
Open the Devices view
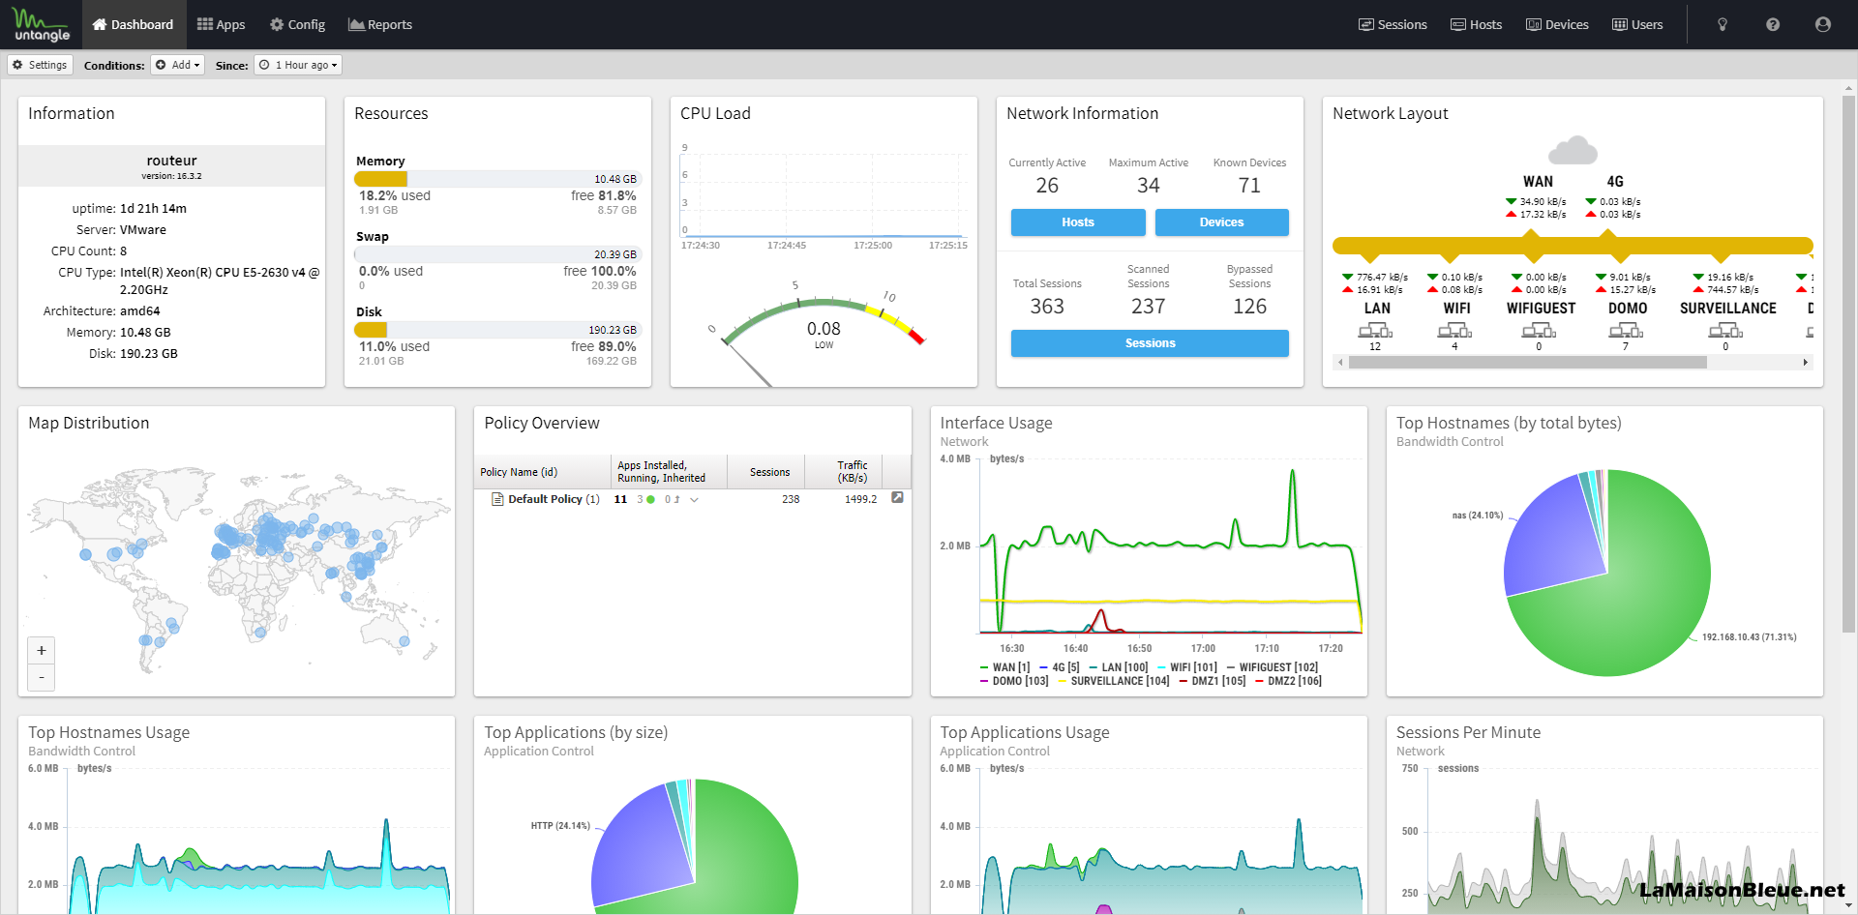click(1557, 24)
